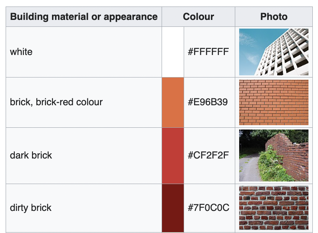Select the #E96B39 hex code text
Image resolution: width=318 pixels, height=233 pixels.
208,102
